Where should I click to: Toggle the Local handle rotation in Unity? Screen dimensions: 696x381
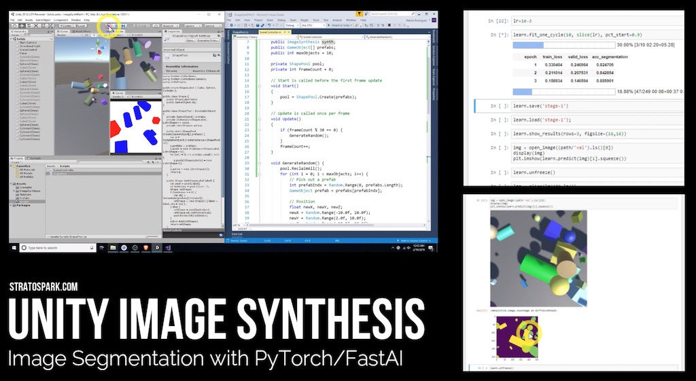click(80, 26)
